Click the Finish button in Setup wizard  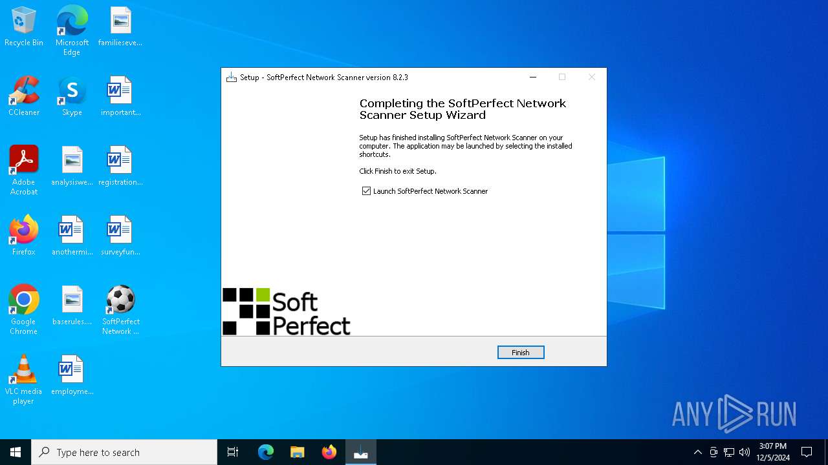[521, 353]
